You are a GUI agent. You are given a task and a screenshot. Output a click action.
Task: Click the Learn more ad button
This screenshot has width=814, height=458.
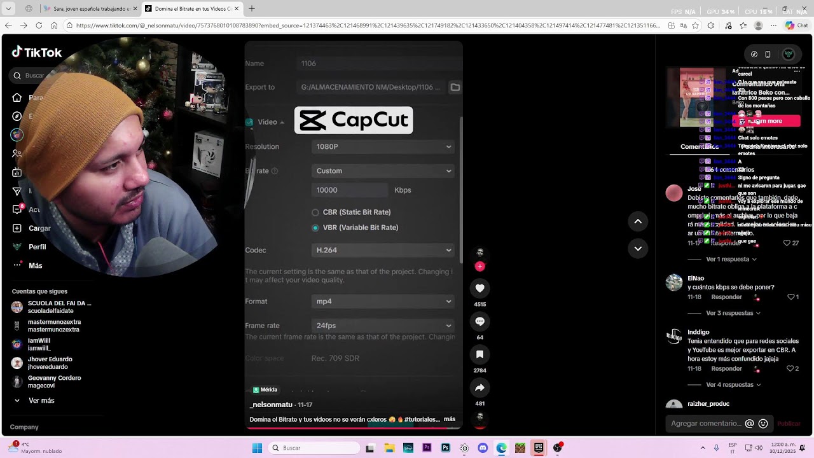coord(768,121)
